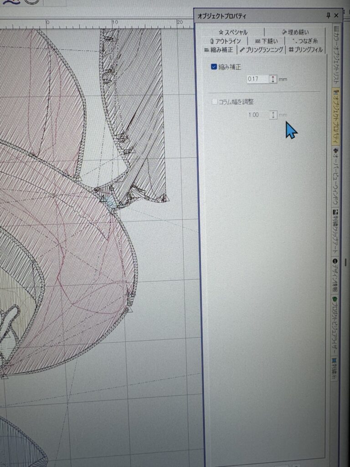
Task: Uncheck the 縮み補正 checkbox
Action: tap(214, 67)
